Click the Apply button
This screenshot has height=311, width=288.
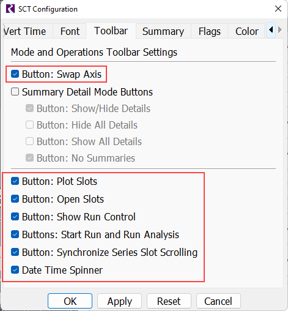click(119, 301)
